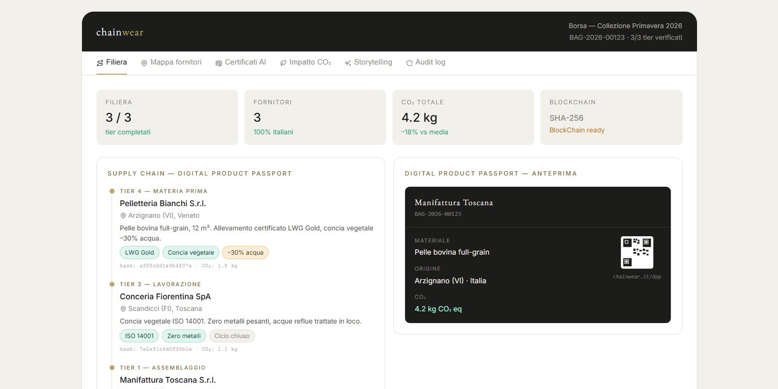Click the Pelle bovina full-grain material value
Viewport: 778px width, 389px height.
click(x=452, y=252)
